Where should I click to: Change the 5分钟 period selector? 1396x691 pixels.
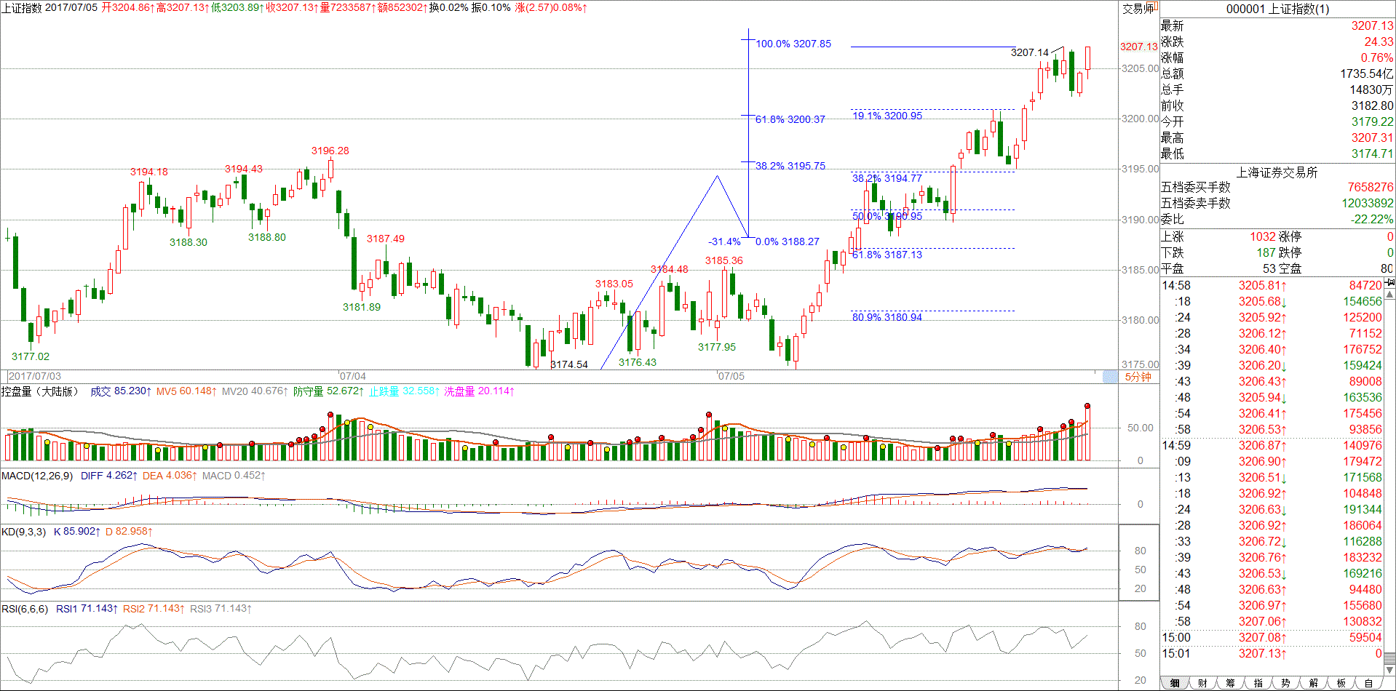click(x=1138, y=377)
